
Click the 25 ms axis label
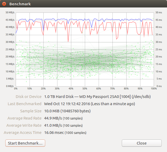[159, 50]
